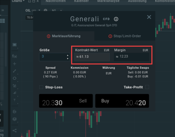Open the Generali CFD info icon
Image resolution: width=175 pixels, height=137 pixels.
[116, 19]
